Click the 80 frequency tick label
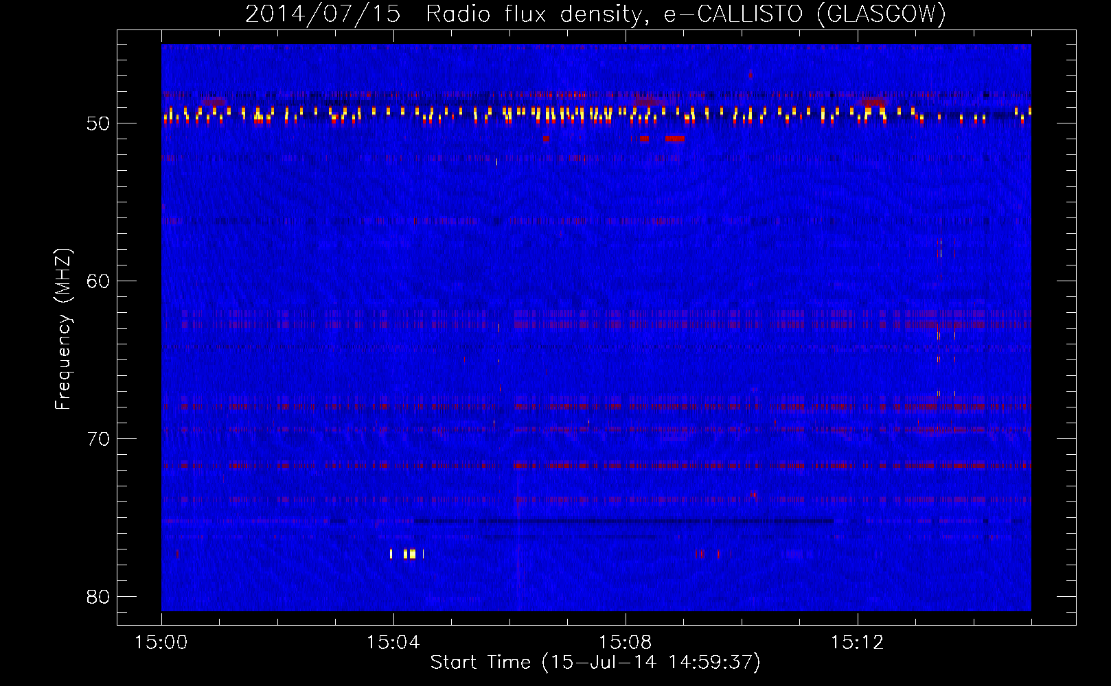This screenshot has width=1111, height=686. (99, 597)
